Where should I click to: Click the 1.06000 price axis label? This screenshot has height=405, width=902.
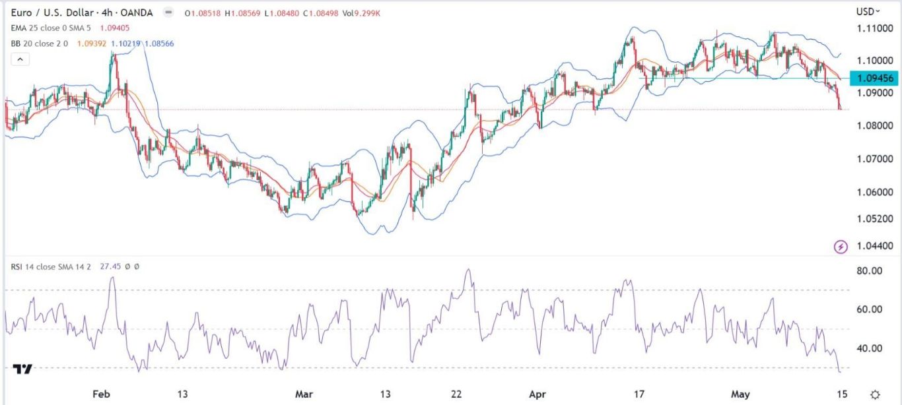(874, 193)
